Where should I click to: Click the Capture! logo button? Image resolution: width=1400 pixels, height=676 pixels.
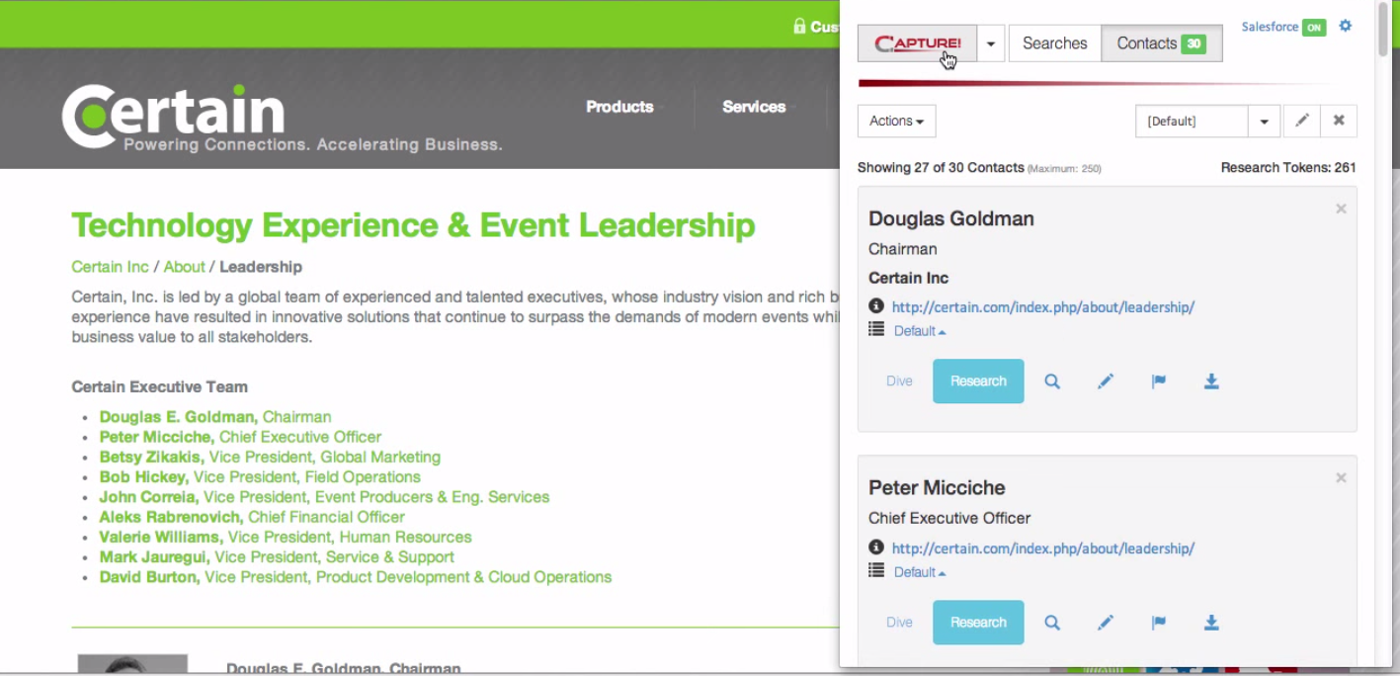pos(917,43)
